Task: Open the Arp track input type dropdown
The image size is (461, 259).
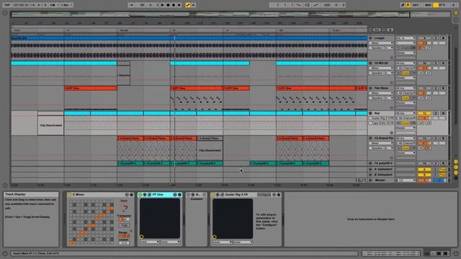Action: click(406, 113)
